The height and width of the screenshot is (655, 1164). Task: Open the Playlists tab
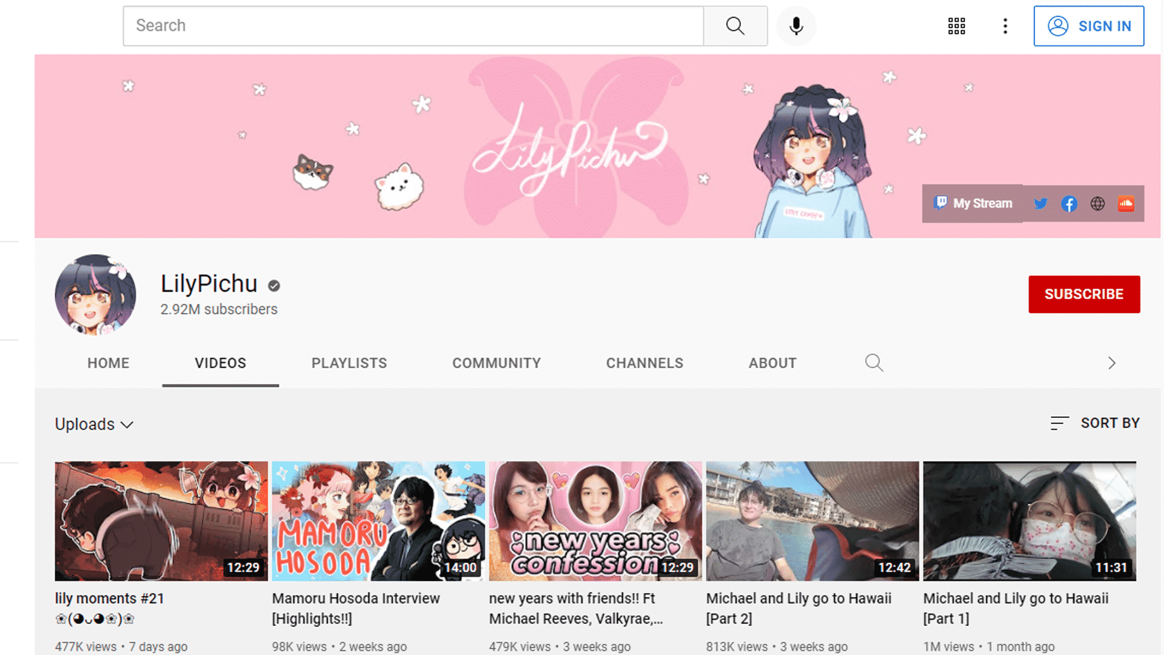tap(349, 363)
